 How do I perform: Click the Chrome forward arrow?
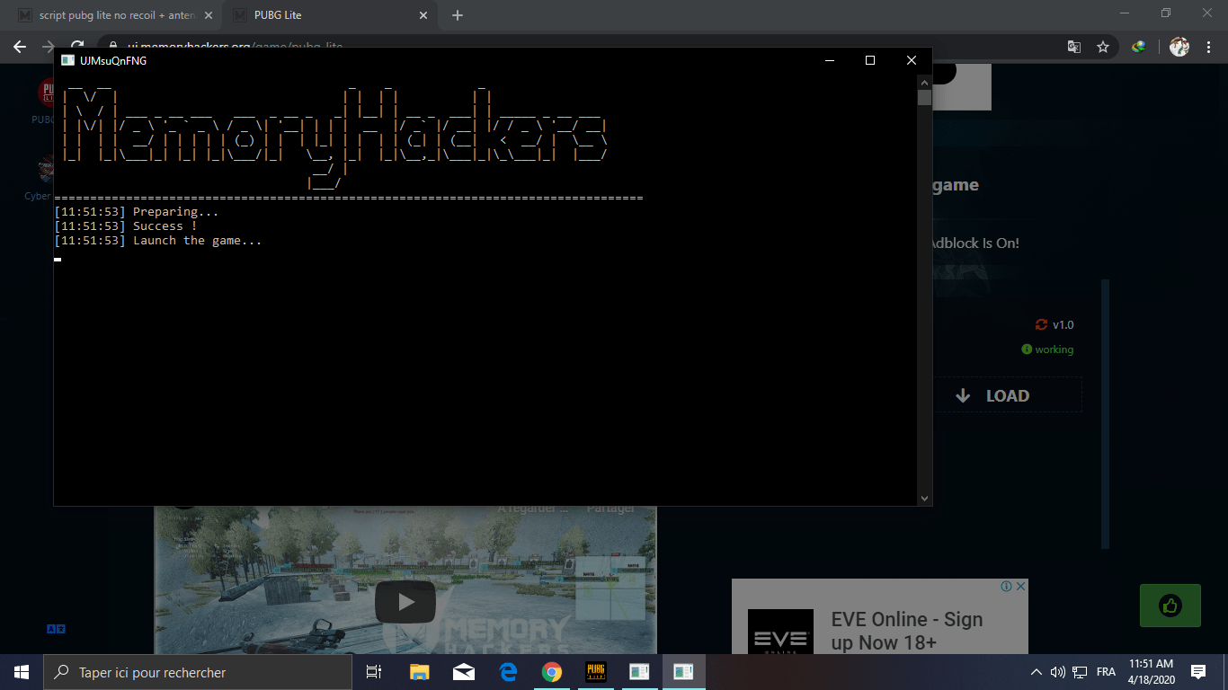tap(49, 47)
